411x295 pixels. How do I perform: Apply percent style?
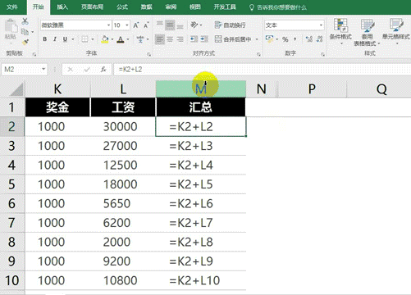285,39
